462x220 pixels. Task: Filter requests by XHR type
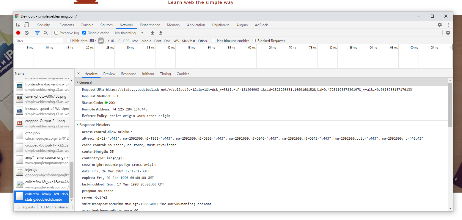(x=111, y=41)
